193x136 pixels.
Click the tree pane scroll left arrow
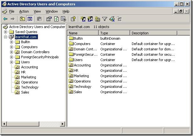point(4,124)
